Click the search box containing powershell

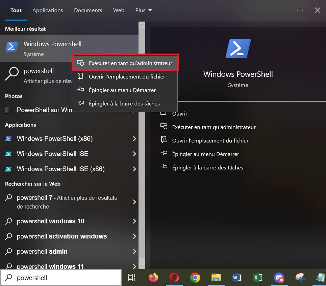pos(61,277)
